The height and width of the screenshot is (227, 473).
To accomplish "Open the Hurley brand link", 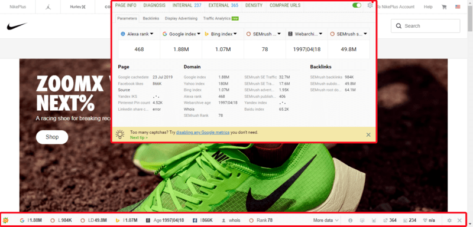I will [78, 7].
